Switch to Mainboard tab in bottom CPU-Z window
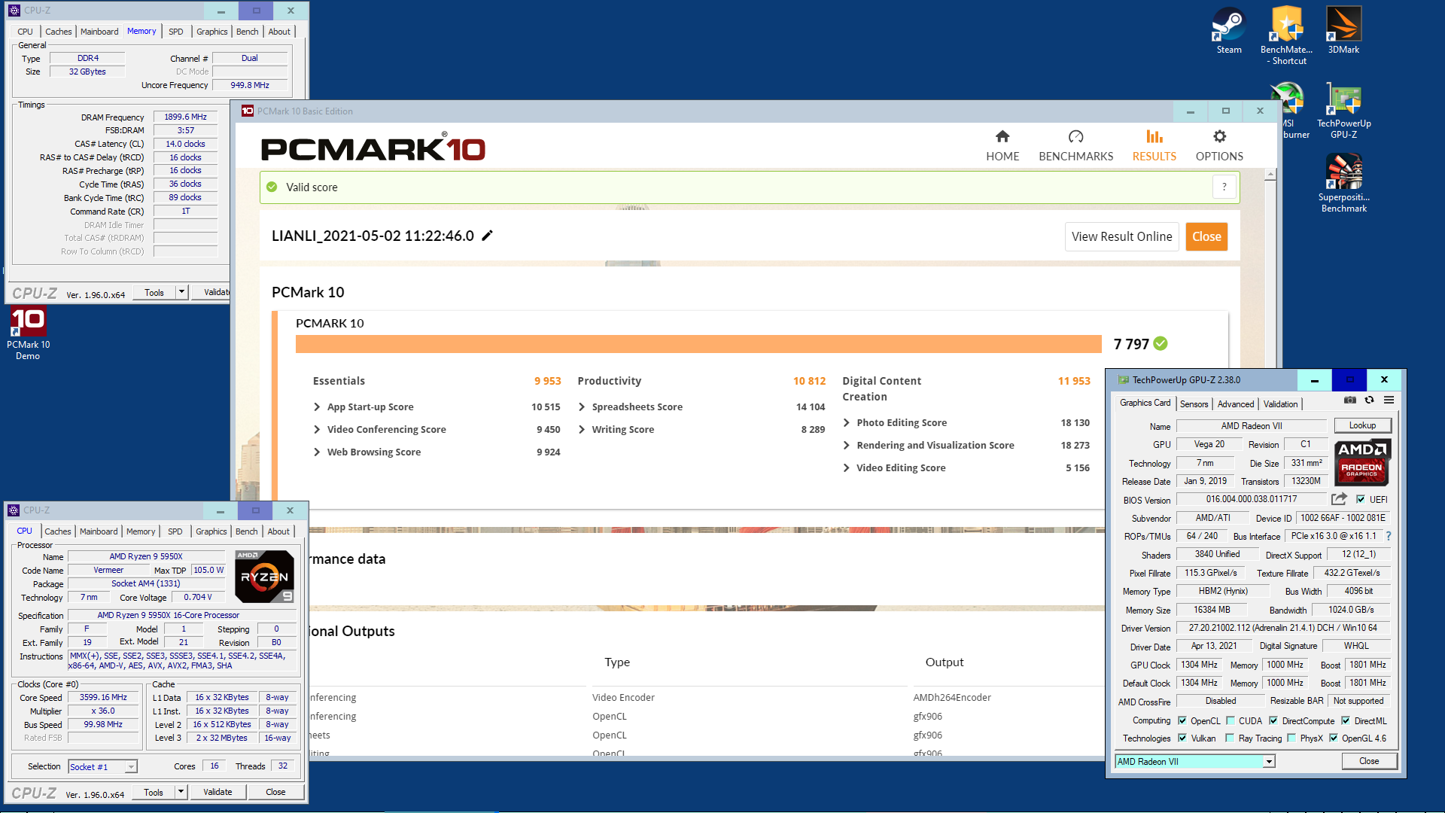The image size is (1445, 813). [99, 531]
